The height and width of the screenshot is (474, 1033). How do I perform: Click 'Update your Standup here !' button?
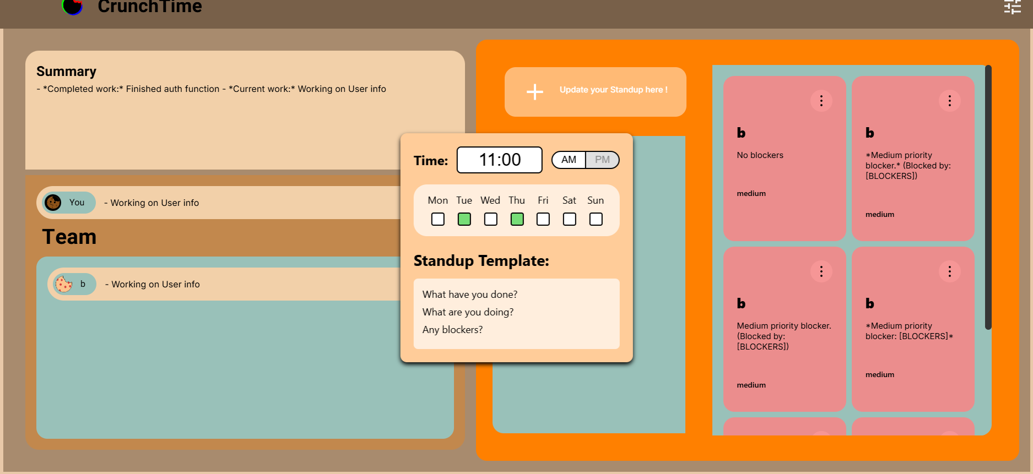[x=595, y=91]
